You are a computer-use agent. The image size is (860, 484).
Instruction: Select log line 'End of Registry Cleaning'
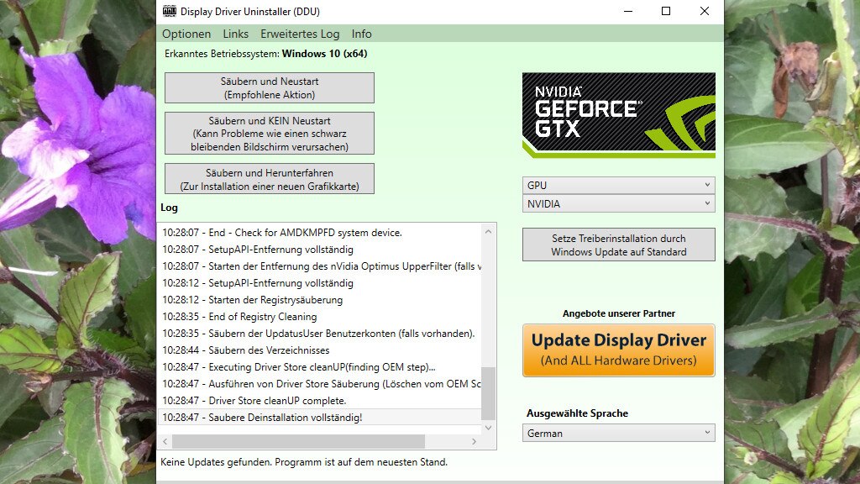[x=320, y=317]
